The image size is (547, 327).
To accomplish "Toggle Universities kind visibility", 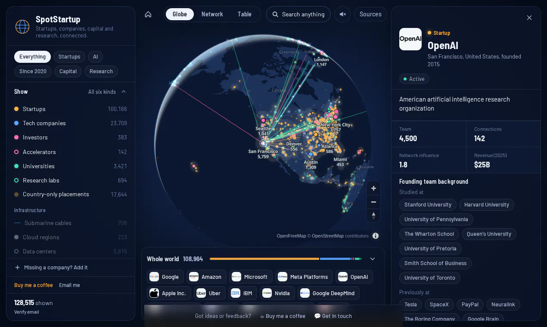I will (x=71, y=167).
